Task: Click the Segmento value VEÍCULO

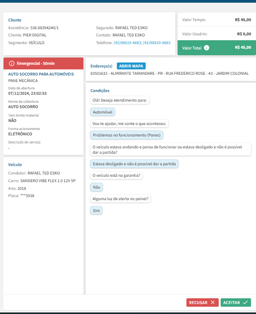Action: [37, 43]
